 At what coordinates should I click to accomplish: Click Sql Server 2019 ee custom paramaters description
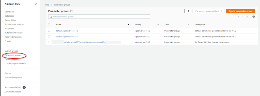[x=212, y=42]
